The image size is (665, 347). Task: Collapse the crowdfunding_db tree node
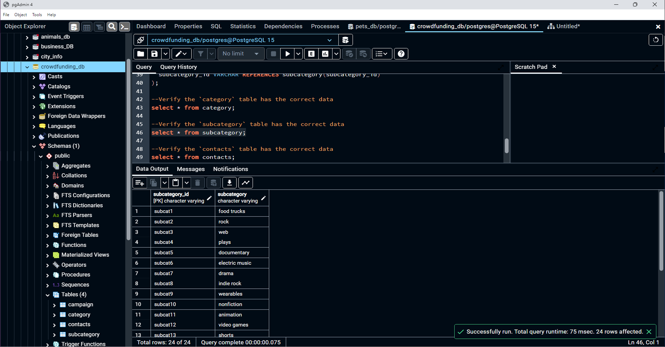pos(27,67)
